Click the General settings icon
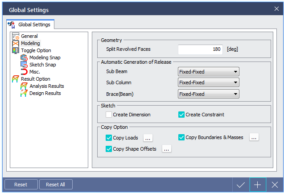Viewport: 284px width, 193px height. click(16, 36)
